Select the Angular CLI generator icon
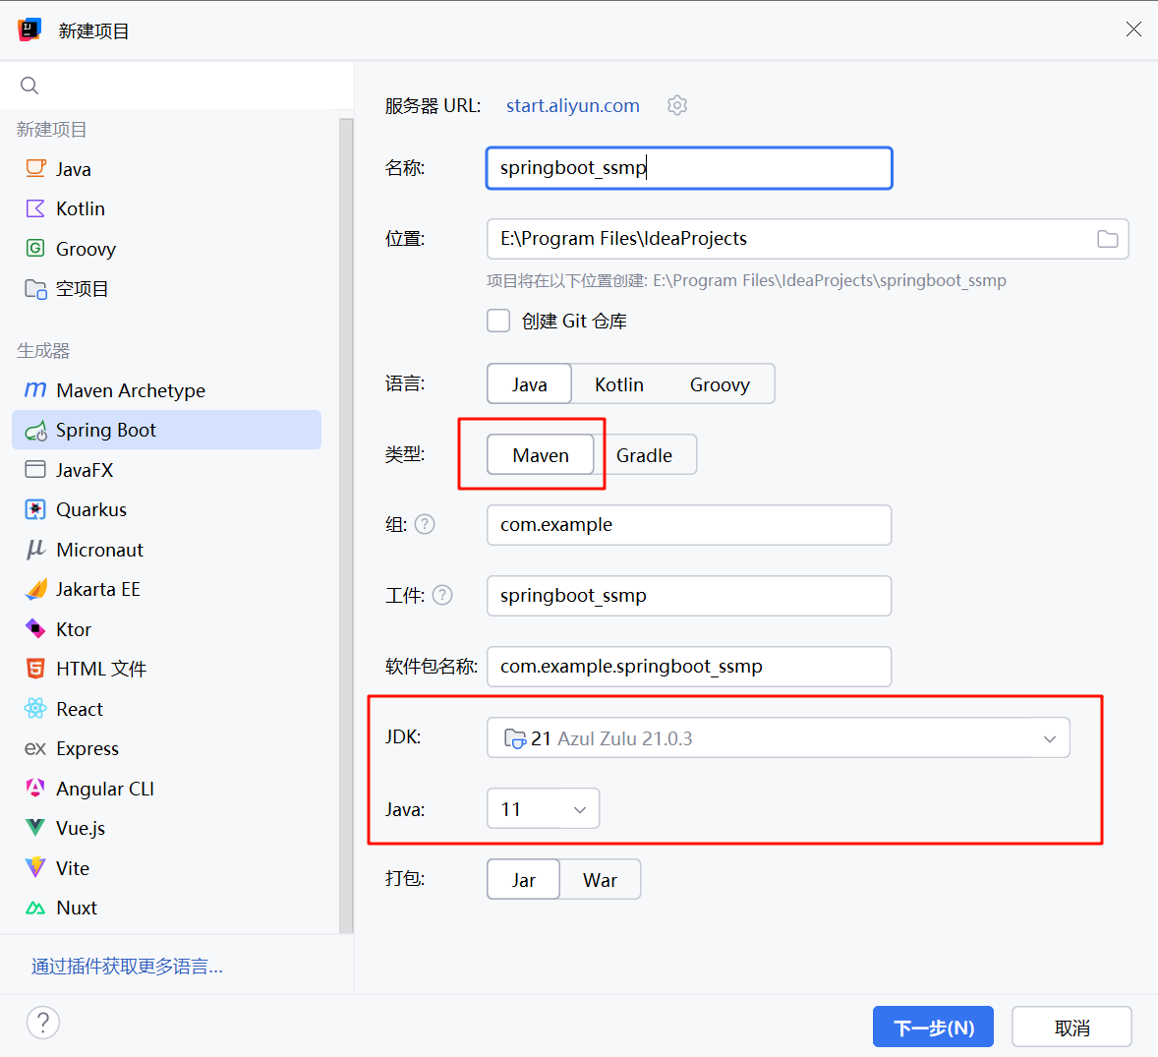This screenshot has width=1158, height=1057. (35, 789)
